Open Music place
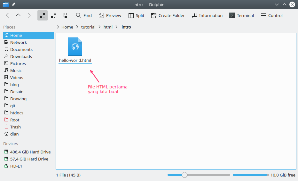Image resolution: width=298 pixels, height=181 pixels. tap(28, 70)
